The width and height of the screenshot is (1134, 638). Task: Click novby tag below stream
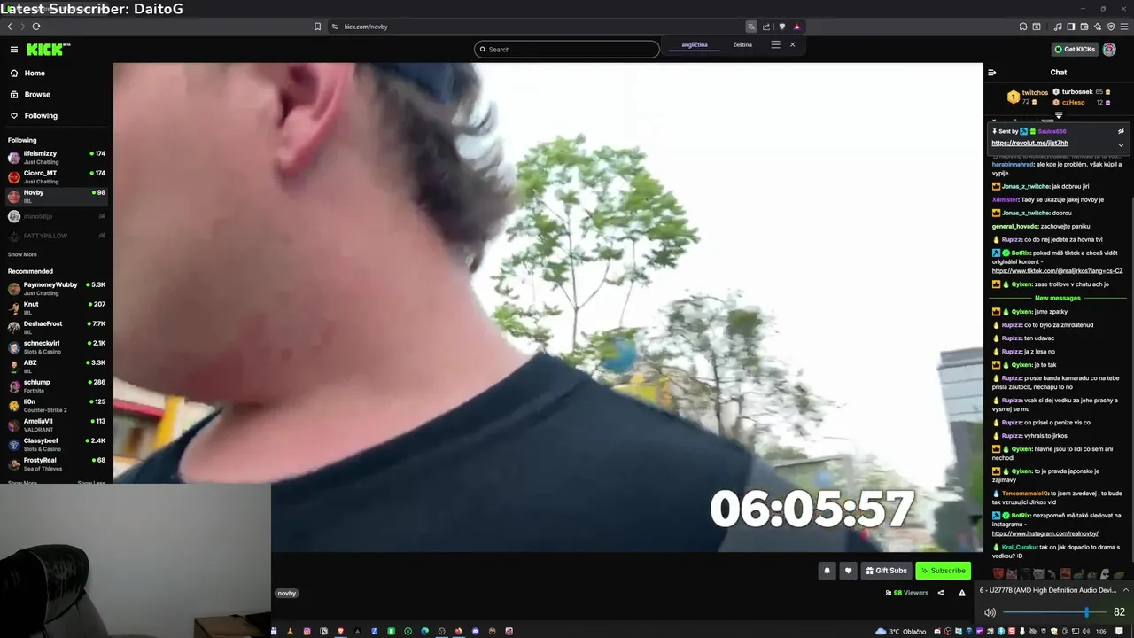click(x=286, y=593)
